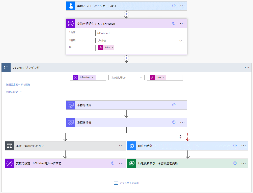Insert step with plus below trigger
Image resolution: width=253 pixels, height=193 pixels.
pyautogui.click(x=127, y=14)
